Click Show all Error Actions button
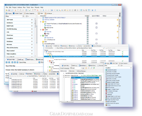 coord(70,48)
